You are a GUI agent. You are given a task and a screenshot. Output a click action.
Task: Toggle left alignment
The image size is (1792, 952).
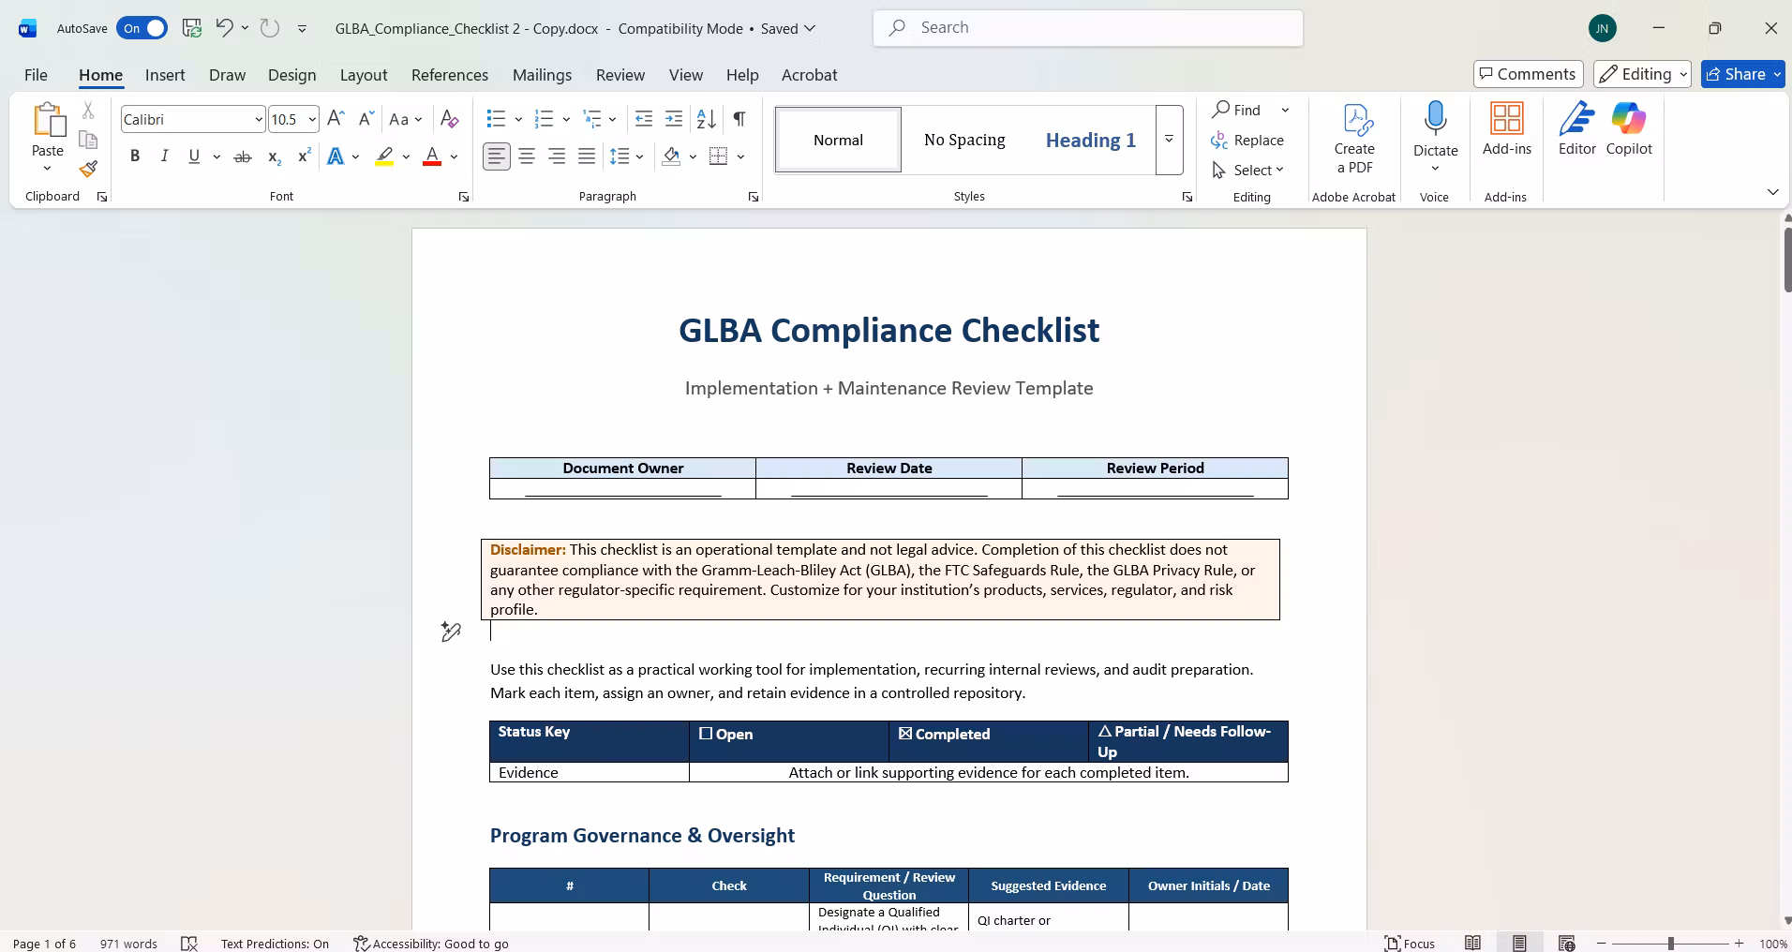497,156
